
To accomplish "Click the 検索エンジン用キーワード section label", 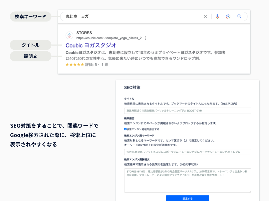I will tap(139, 136).
